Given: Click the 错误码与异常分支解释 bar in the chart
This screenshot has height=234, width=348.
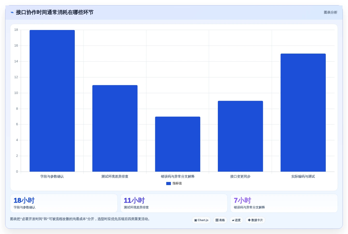Looking at the screenshot, I should pos(178,144).
